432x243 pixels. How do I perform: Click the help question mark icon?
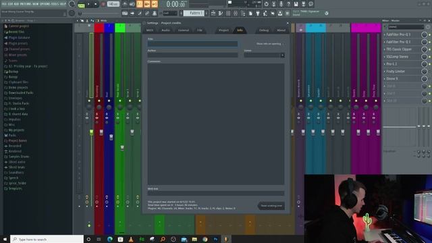(288, 4)
